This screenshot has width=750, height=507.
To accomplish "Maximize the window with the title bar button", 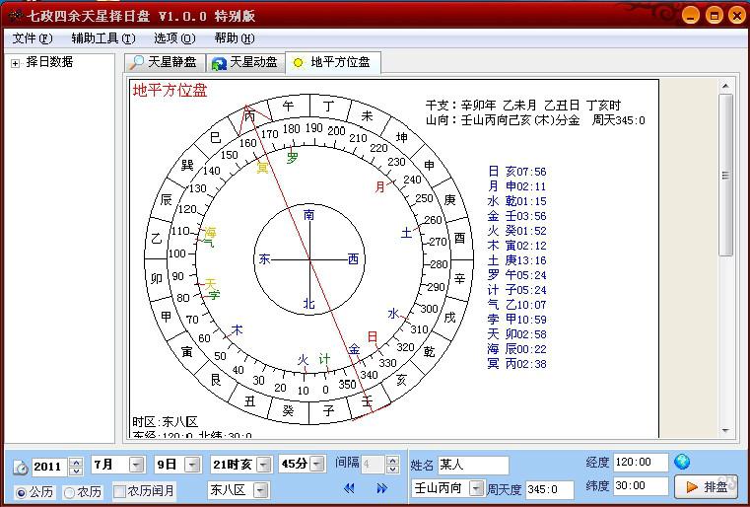I will (x=715, y=16).
